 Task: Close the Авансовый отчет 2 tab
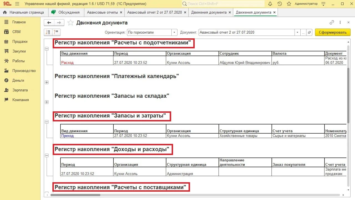(185, 12)
